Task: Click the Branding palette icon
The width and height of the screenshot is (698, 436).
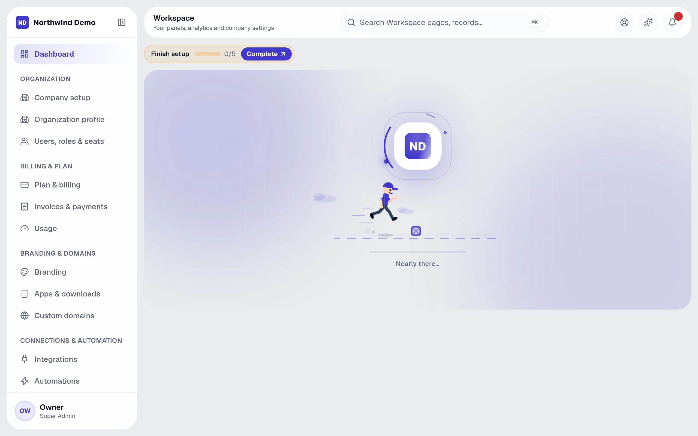Action: 25,272
